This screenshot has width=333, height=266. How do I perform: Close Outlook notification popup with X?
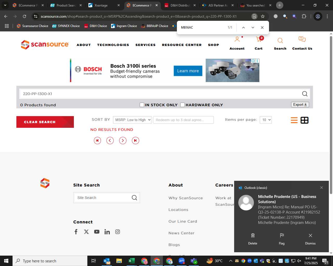pyautogui.click(x=322, y=188)
